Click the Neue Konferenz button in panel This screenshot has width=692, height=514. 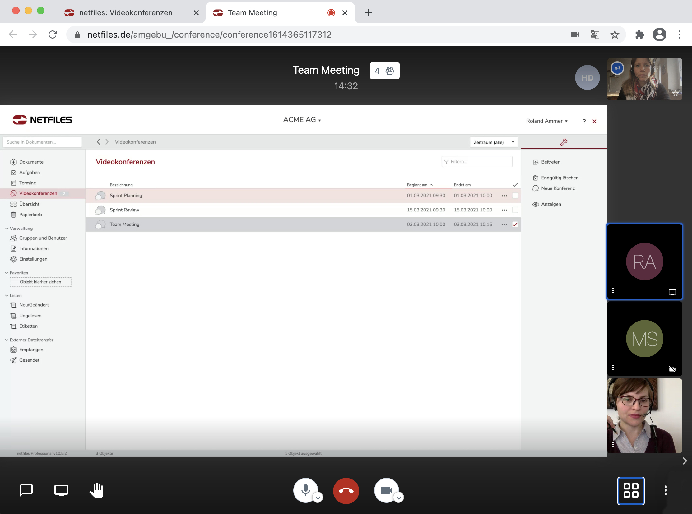coord(558,188)
